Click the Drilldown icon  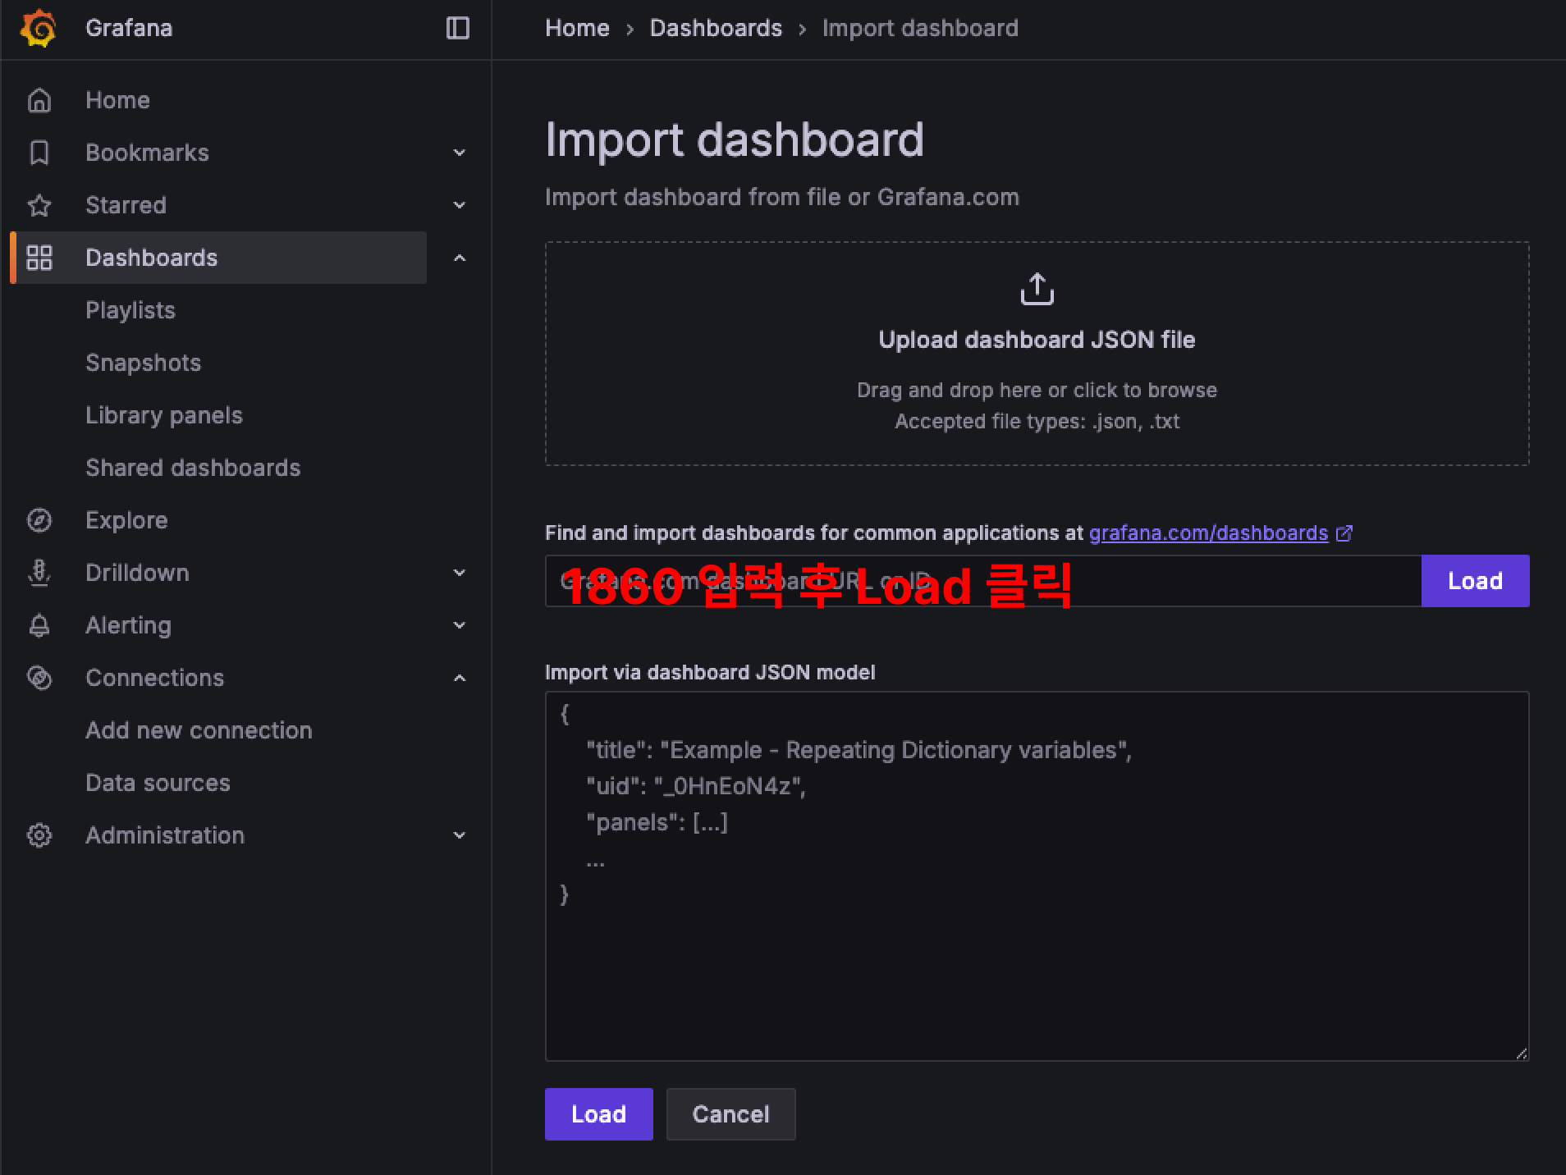coord(39,573)
